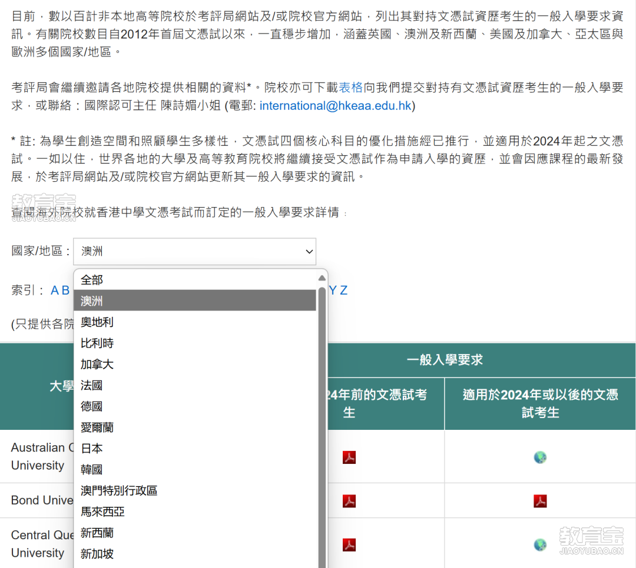The image size is (636, 568).
Task: Pick 德國 in the country list
Action: tap(195, 406)
